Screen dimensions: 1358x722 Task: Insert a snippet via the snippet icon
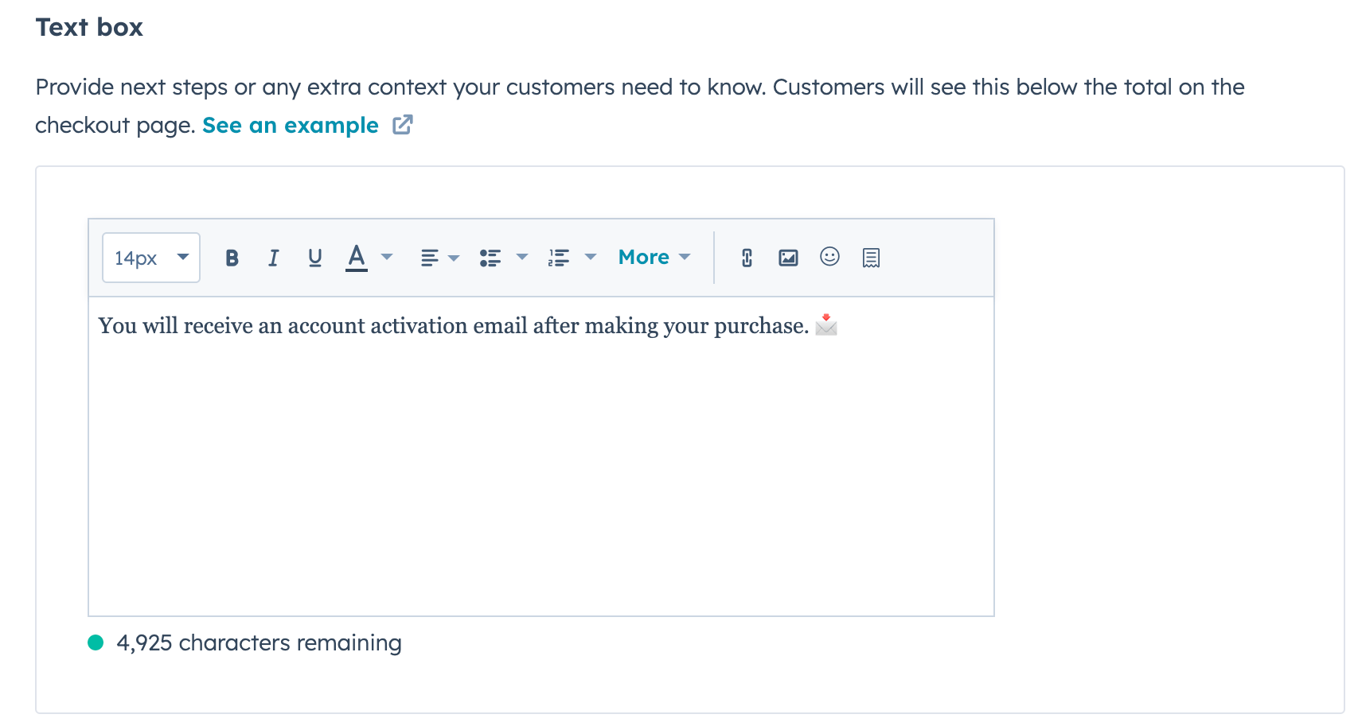(871, 257)
